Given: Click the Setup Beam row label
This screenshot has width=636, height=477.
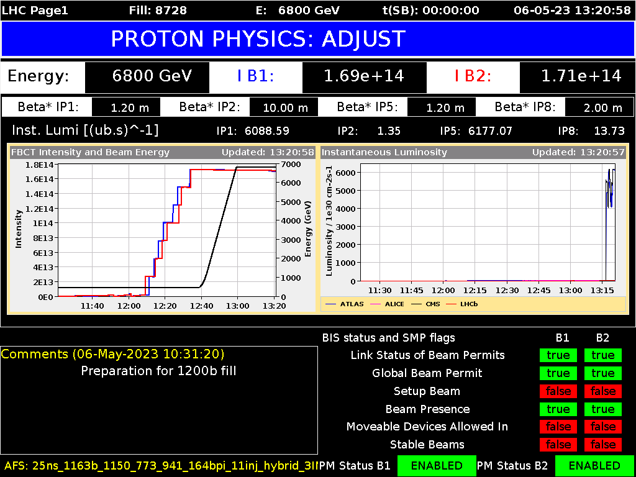Looking at the screenshot, I should [427, 391].
